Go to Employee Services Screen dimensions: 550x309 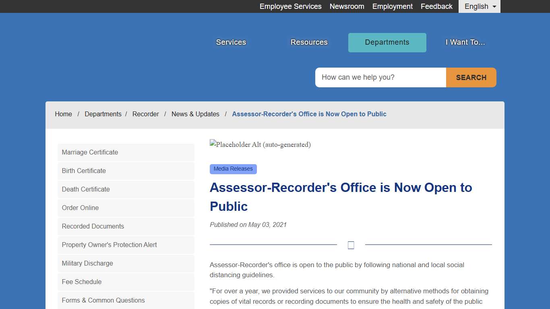pos(290,6)
